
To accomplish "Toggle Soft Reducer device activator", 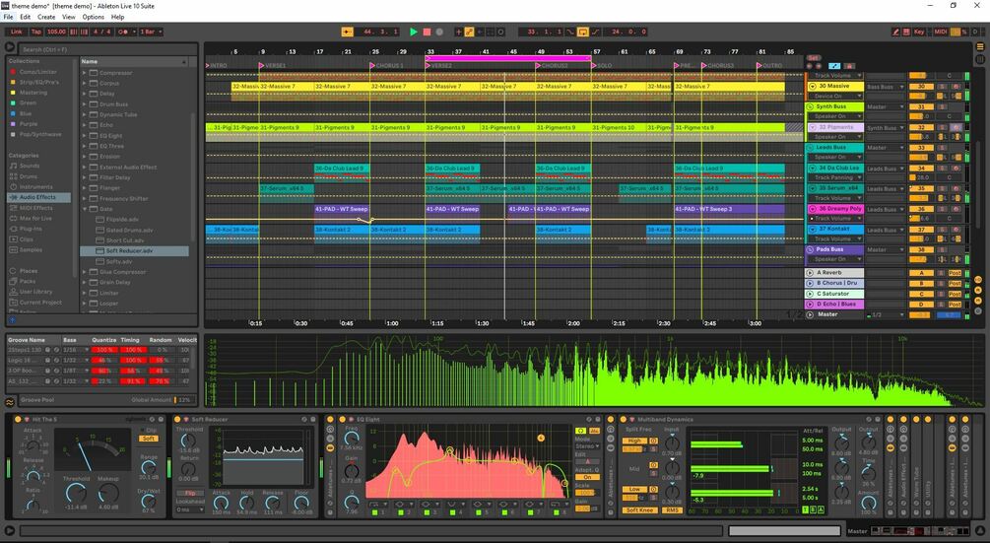I will (x=177, y=419).
